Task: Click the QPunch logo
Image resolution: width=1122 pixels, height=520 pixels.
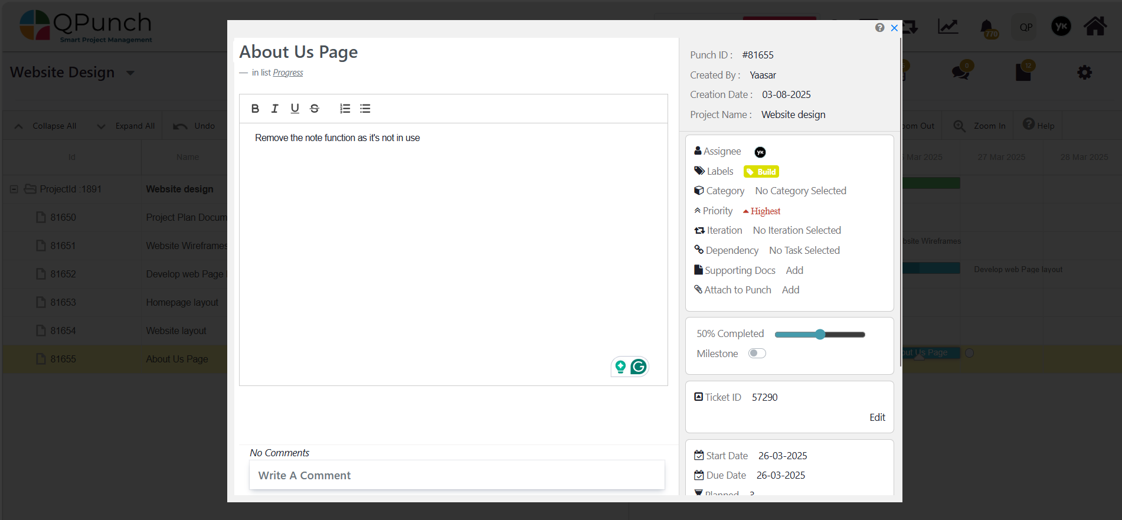Action: tap(86, 27)
